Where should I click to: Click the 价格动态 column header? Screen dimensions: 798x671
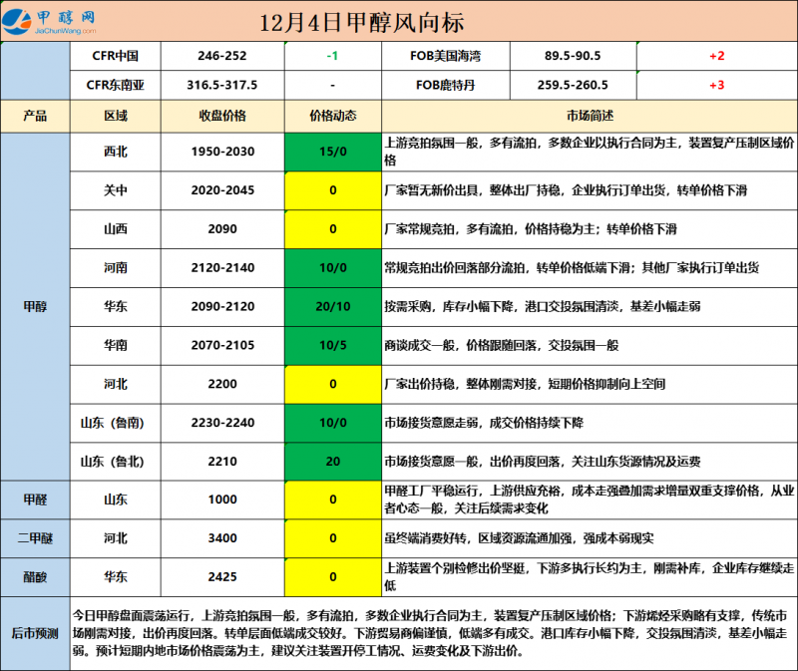pos(331,116)
